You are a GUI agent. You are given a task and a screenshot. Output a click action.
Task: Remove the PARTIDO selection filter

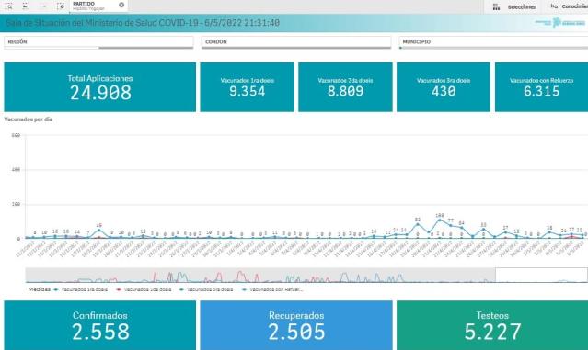121,5
